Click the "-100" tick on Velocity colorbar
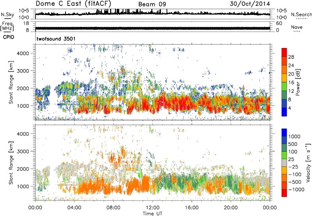Screen dimensions: 312x216 pyautogui.click(x=294, y=174)
